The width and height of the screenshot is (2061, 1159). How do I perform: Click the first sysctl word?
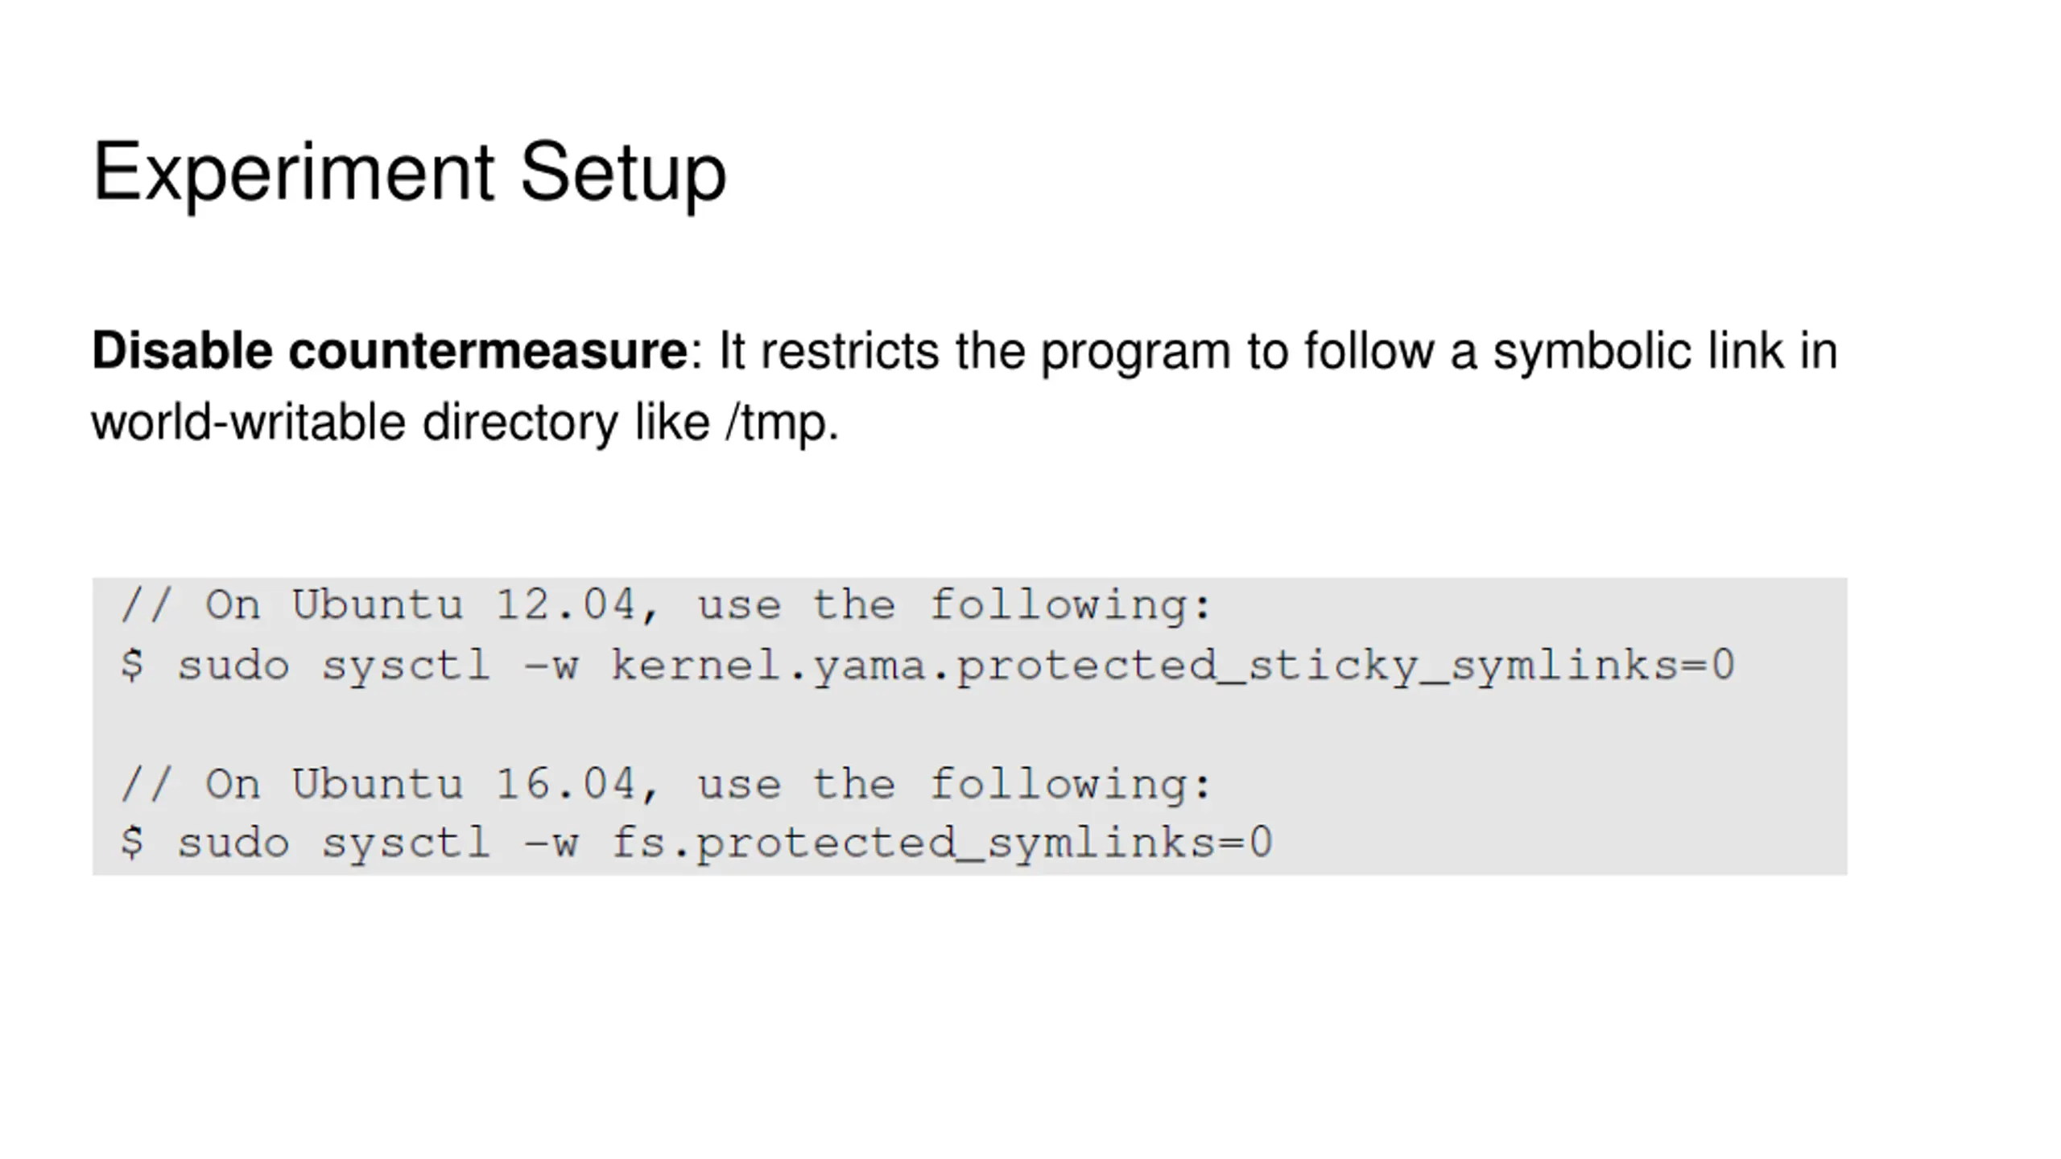click(x=406, y=666)
